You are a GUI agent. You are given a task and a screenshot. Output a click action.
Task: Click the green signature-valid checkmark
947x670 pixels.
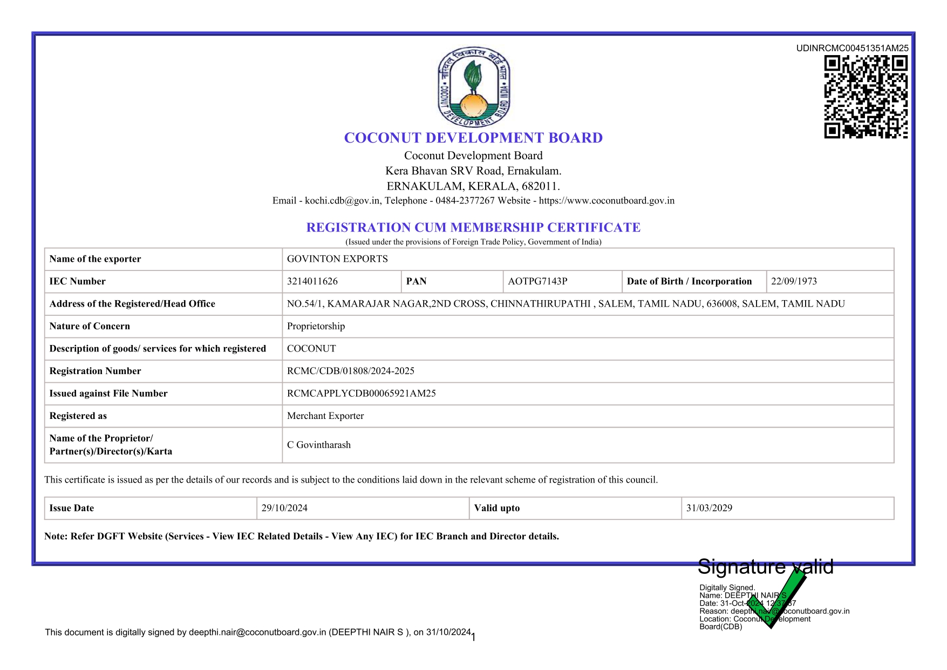777,599
